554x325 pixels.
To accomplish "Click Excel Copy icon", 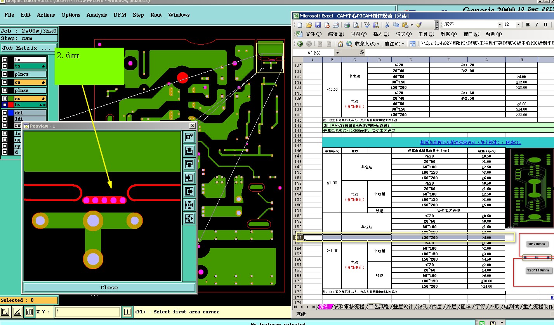I will pos(396,25).
